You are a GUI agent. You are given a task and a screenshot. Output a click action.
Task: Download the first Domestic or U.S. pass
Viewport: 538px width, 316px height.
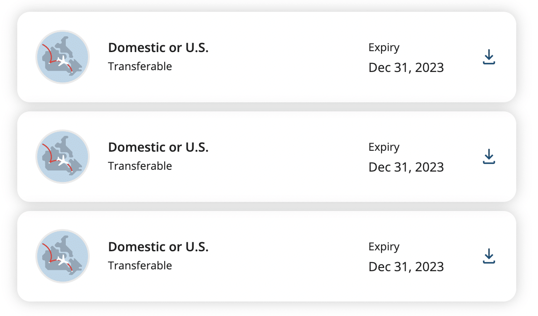[489, 57]
